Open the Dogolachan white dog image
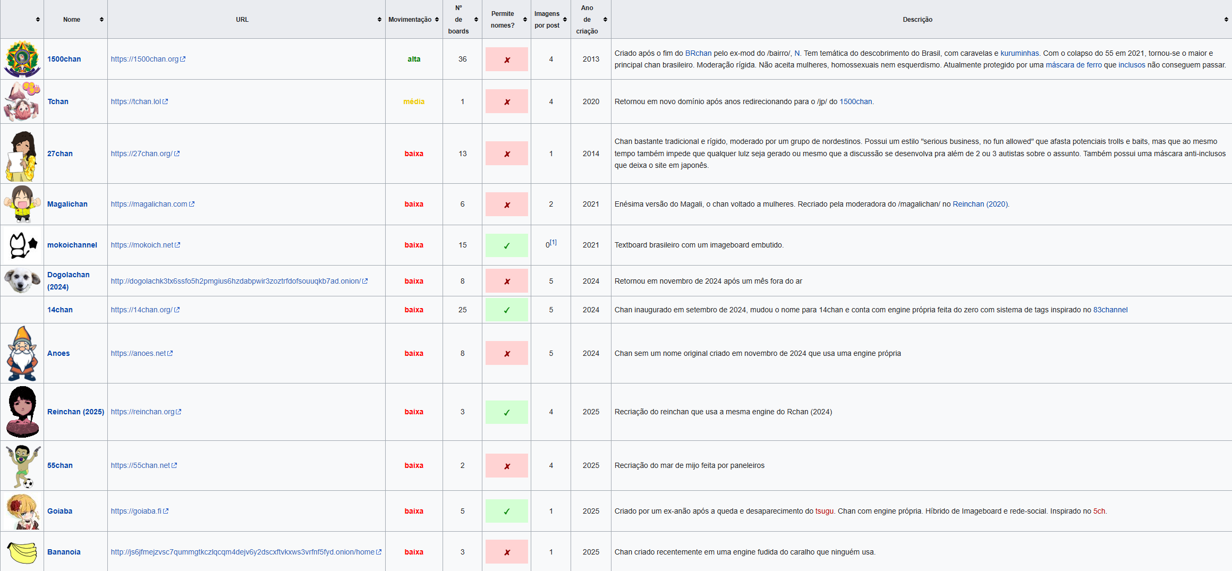The width and height of the screenshot is (1232, 571). click(22, 280)
